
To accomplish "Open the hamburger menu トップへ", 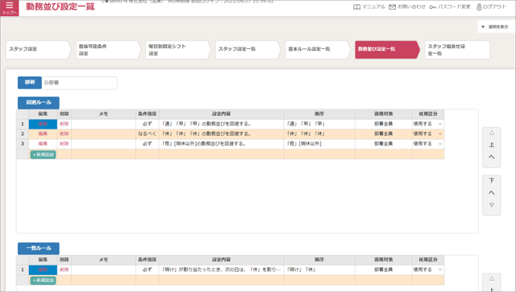I will [9, 7].
